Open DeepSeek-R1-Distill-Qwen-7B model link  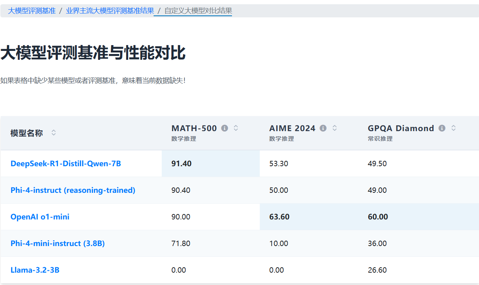pyautogui.click(x=66, y=164)
